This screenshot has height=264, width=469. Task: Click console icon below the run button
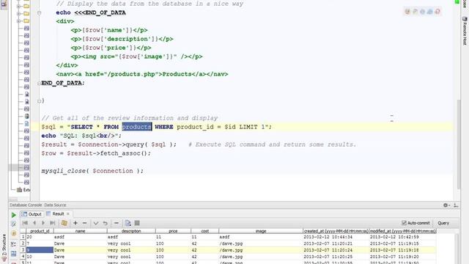(x=13, y=224)
